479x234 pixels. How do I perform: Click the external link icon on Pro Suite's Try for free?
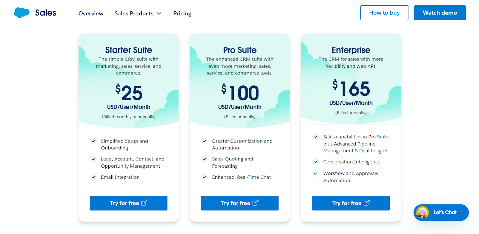(x=255, y=203)
